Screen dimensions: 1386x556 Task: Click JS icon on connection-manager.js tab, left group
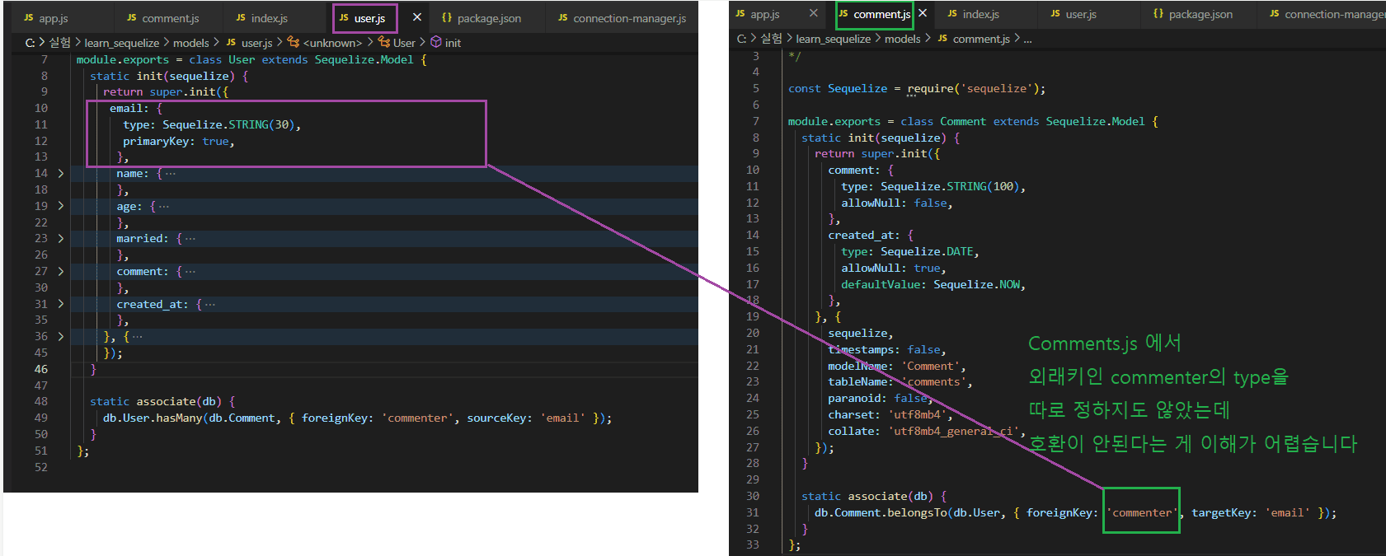pyautogui.click(x=563, y=18)
